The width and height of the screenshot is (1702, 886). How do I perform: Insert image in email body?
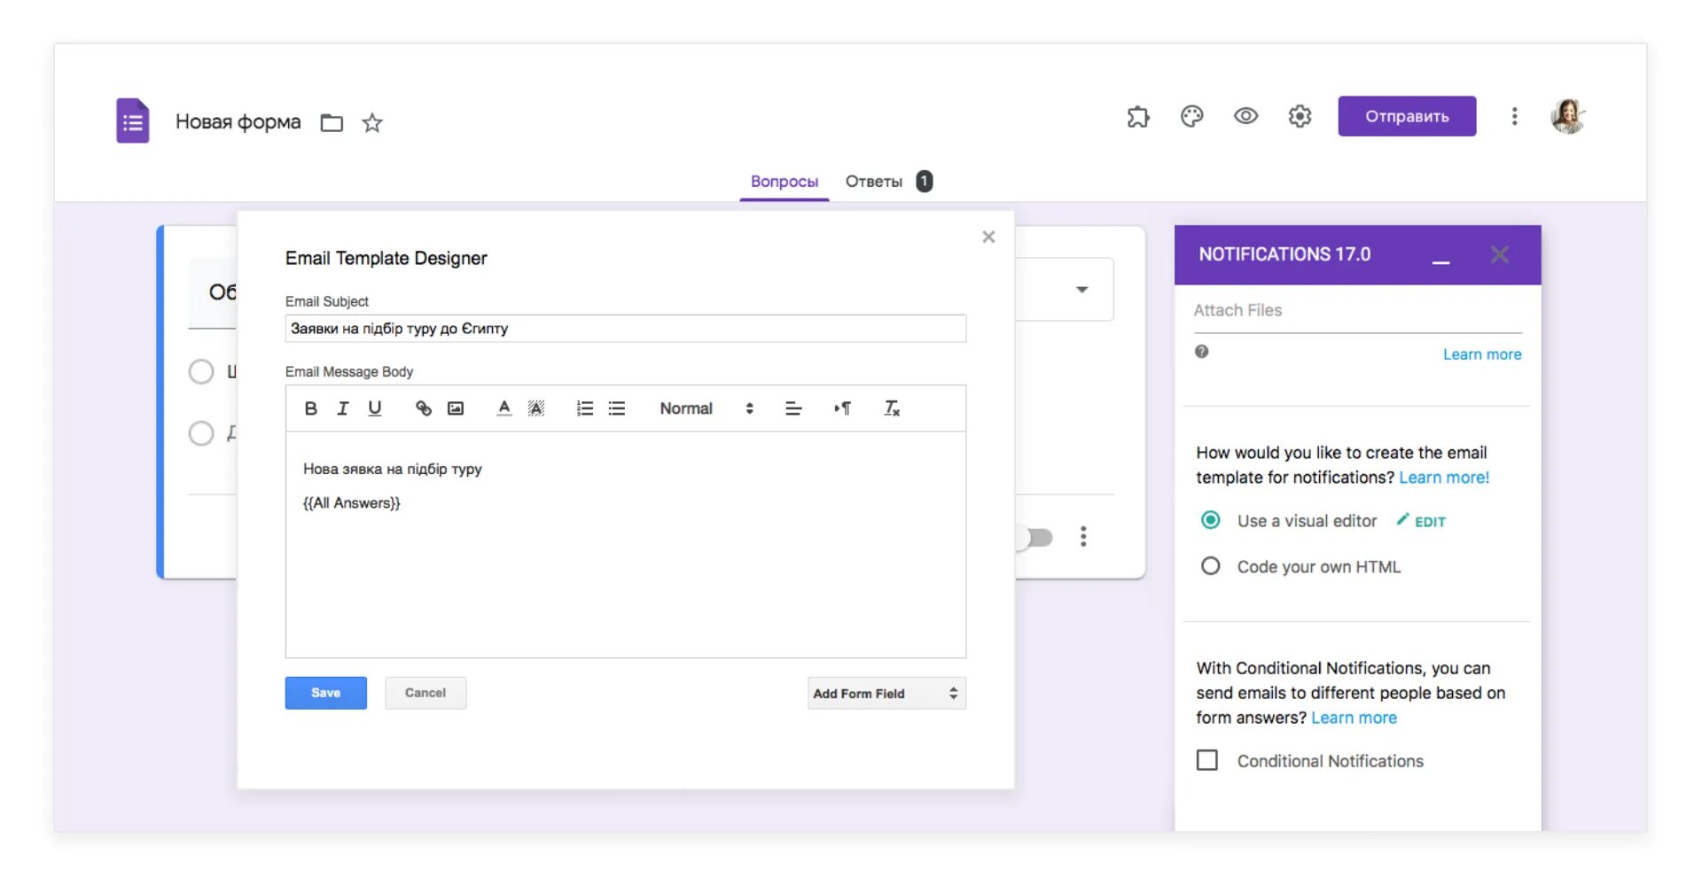[456, 408]
